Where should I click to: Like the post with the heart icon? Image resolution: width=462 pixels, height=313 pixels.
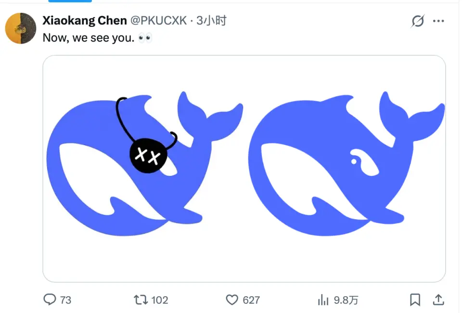(x=232, y=300)
